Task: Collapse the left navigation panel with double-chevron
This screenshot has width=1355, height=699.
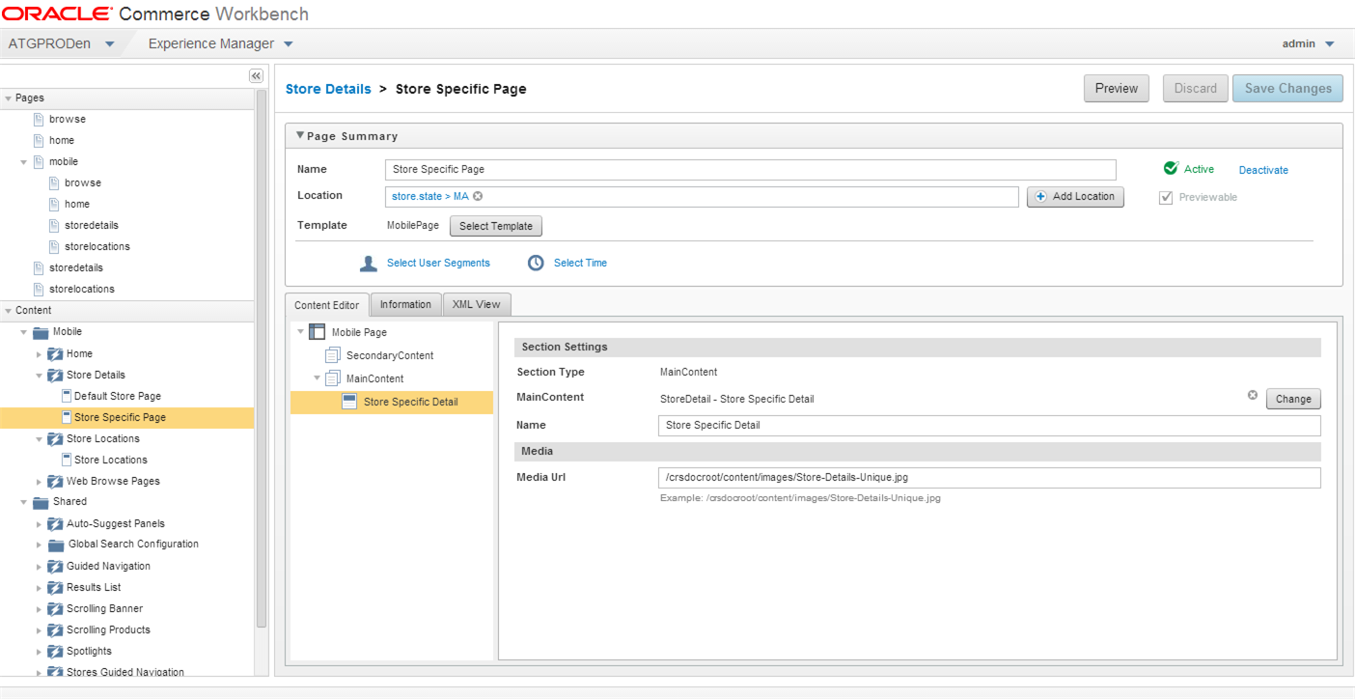Action: click(x=256, y=75)
